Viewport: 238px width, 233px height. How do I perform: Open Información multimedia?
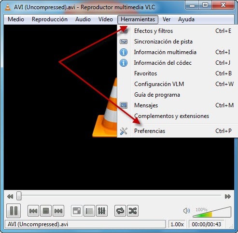[x=178, y=52]
